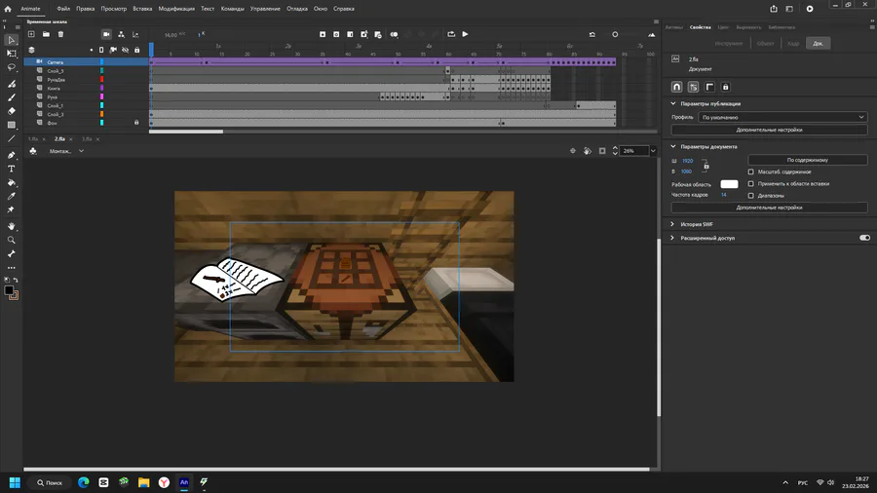Click the По содержимому button
877x493 pixels.
(807, 160)
